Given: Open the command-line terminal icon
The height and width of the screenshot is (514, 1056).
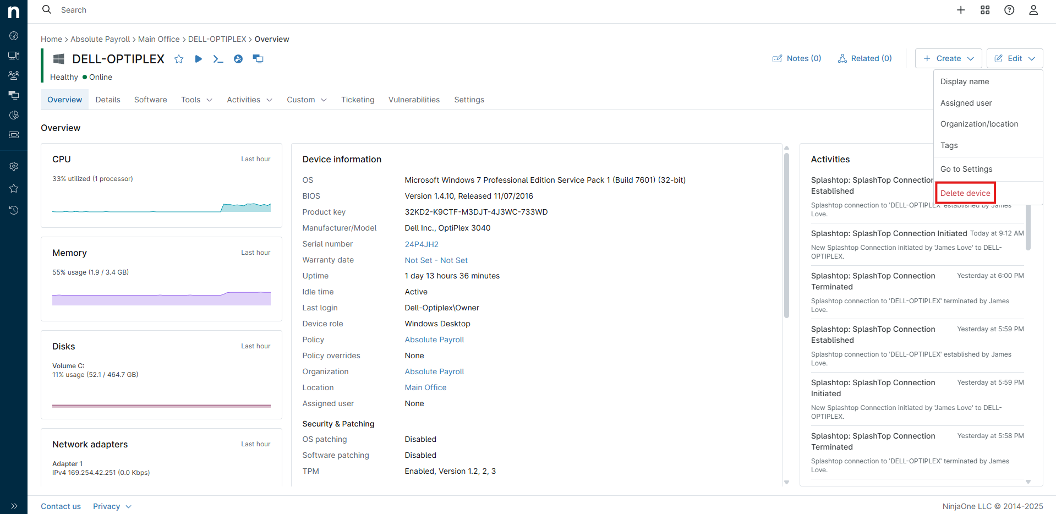Looking at the screenshot, I should (x=218, y=59).
